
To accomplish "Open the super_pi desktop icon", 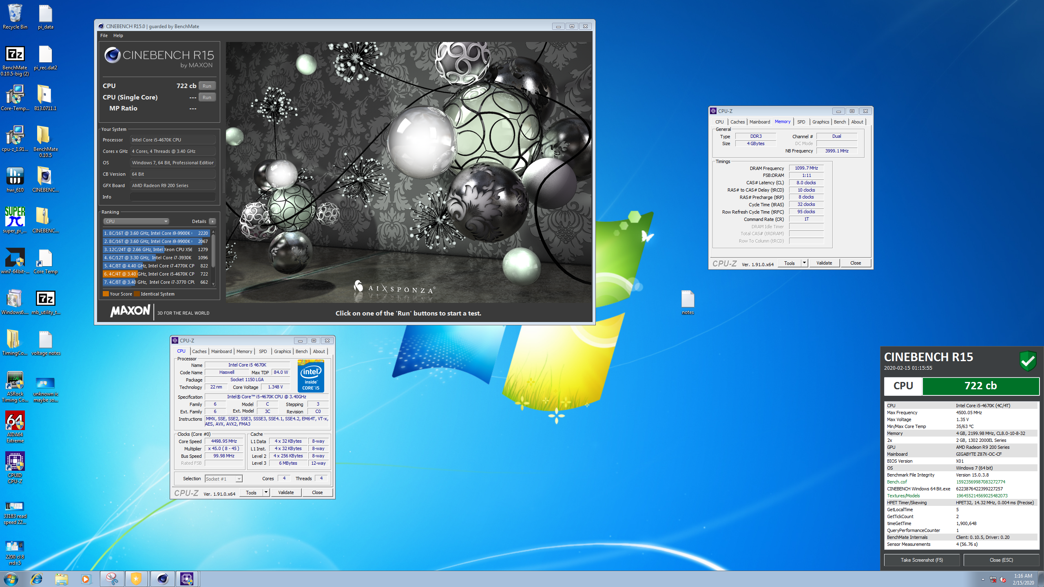I will 15,221.
